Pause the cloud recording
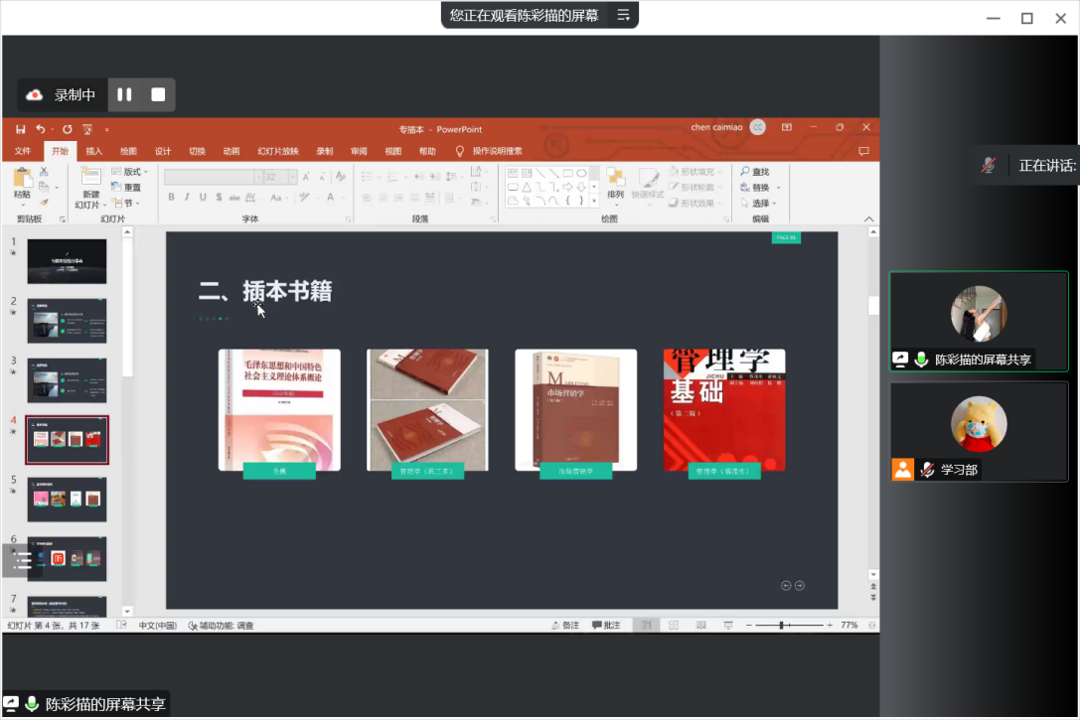Viewport: 1080px width, 720px height. pos(124,95)
